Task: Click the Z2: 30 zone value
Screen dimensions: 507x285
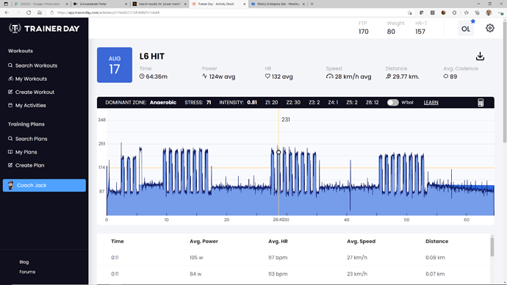Action: [x=293, y=102]
